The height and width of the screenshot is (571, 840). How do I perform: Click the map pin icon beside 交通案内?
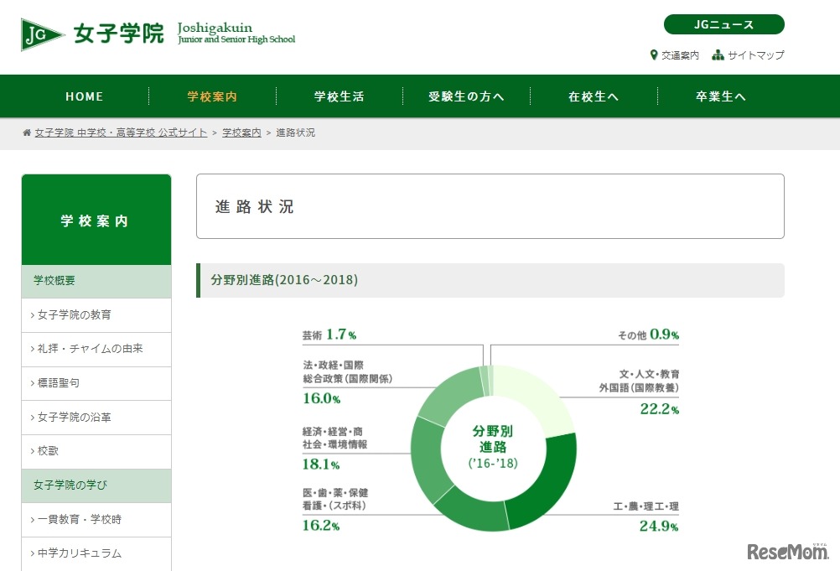point(656,55)
